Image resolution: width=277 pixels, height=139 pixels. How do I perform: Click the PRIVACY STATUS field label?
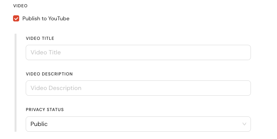click(45, 110)
